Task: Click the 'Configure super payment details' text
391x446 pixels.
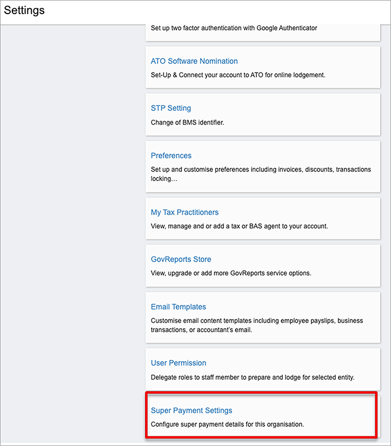Action: (228, 424)
